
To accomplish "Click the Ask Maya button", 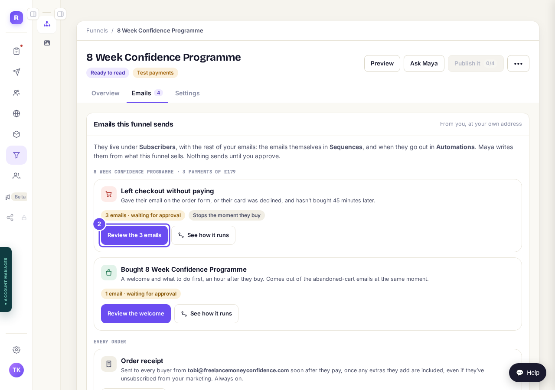I will pyautogui.click(x=424, y=63).
